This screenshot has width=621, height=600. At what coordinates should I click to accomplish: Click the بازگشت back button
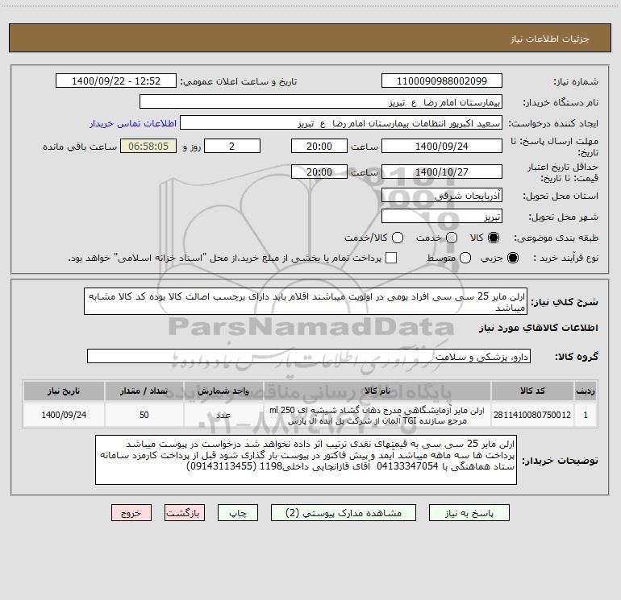tap(185, 513)
